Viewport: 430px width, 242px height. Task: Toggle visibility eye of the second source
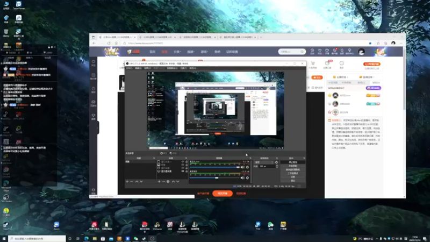[x=183, y=165]
